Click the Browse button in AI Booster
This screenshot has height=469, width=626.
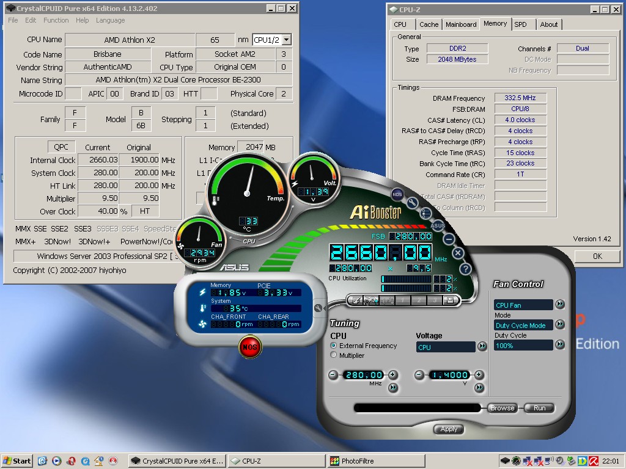503,408
